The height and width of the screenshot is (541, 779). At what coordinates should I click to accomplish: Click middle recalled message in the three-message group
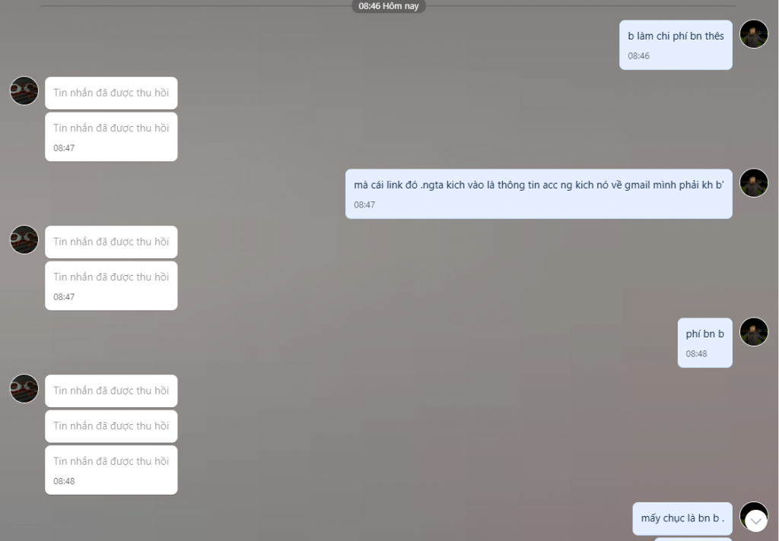(111, 426)
